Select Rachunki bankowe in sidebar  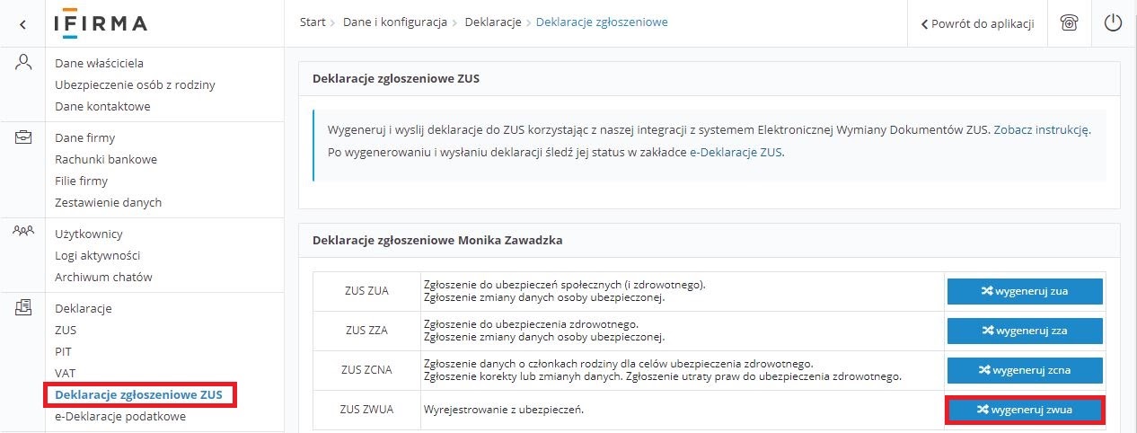106,159
